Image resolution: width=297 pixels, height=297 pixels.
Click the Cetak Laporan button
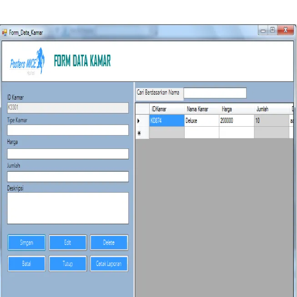click(x=109, y=263)
